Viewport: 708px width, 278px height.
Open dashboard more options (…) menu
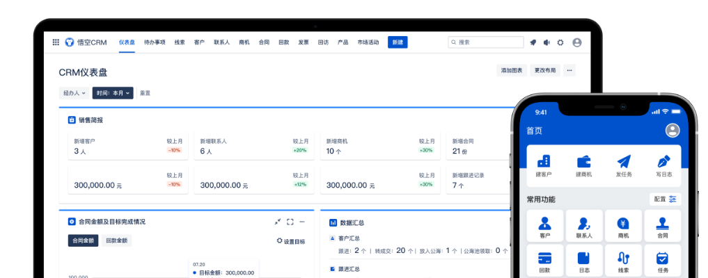tap(569, 70)
